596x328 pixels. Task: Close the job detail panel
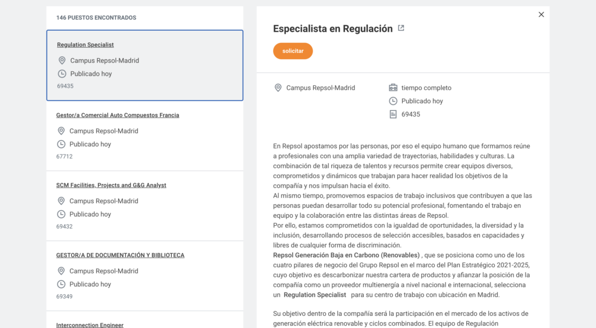[541, 15]
